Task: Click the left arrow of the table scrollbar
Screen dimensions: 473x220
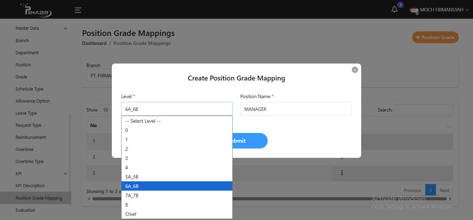Action: 89,199
